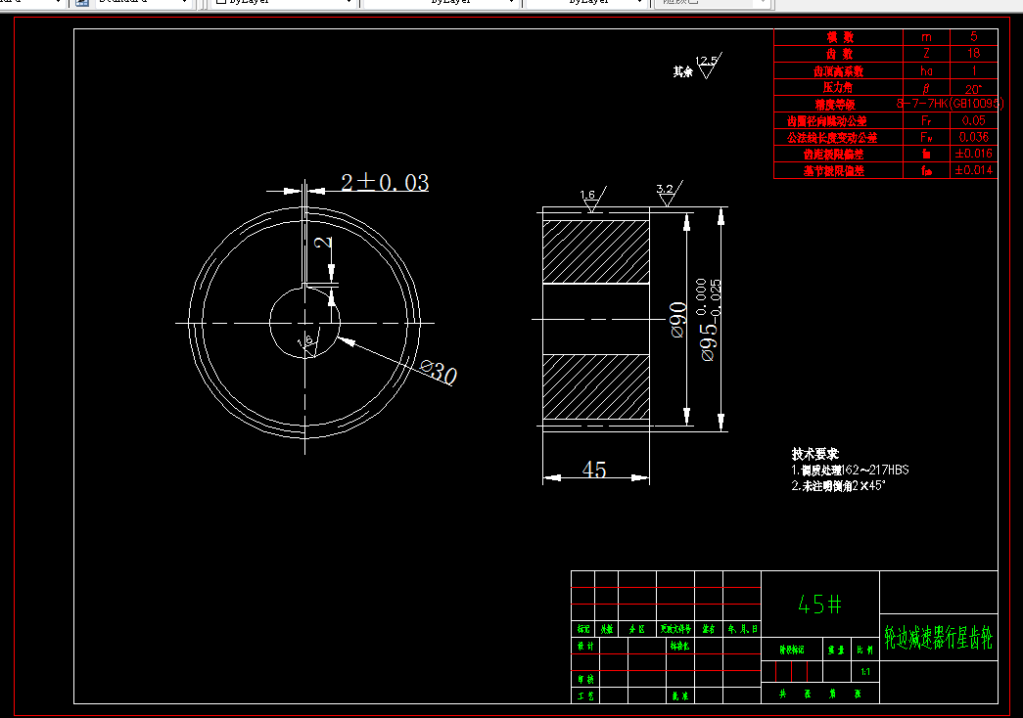Select the 压力角 table cell
Image resolution: width=1023 pixels, height=718 pixels.
tap(838, 87)
